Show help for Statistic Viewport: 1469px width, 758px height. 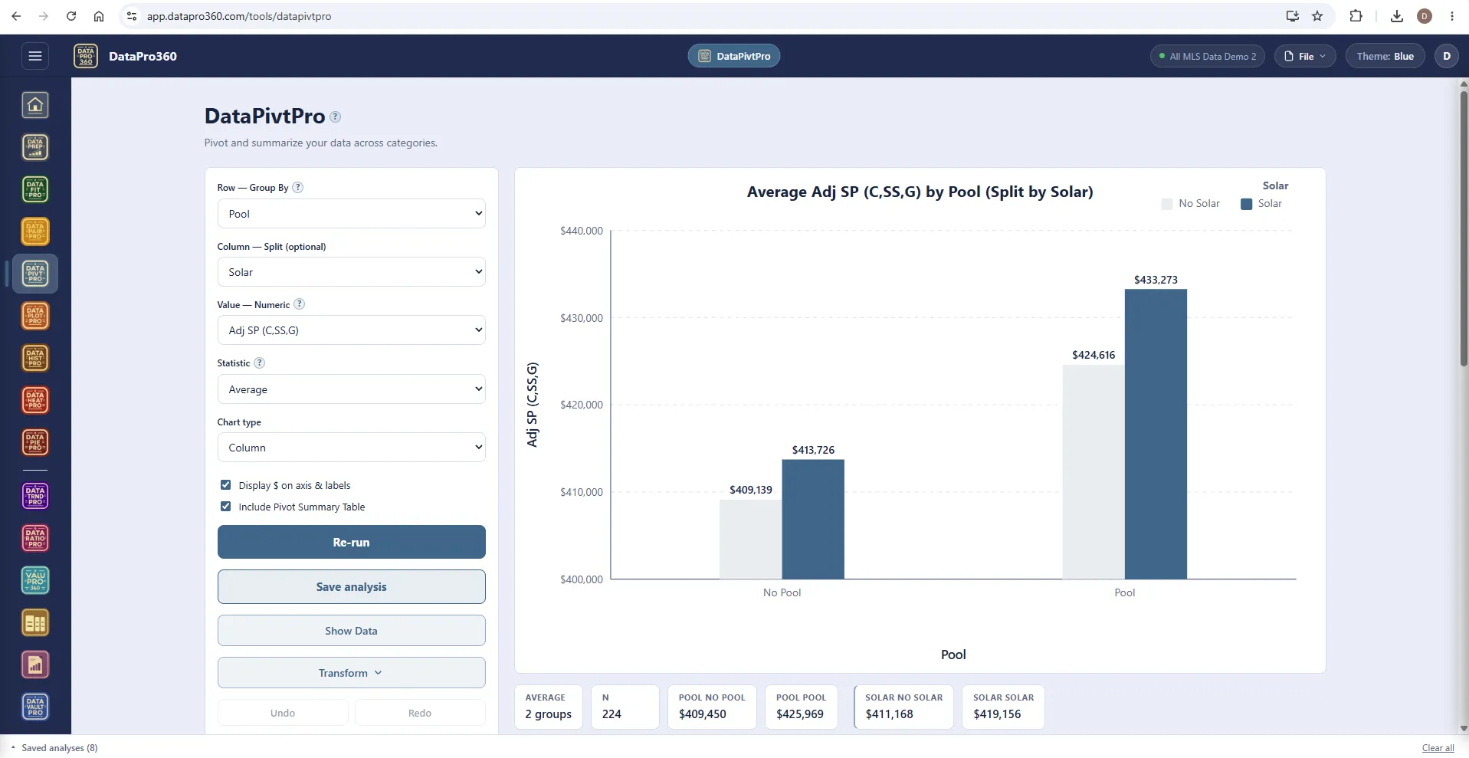(260, 363)
